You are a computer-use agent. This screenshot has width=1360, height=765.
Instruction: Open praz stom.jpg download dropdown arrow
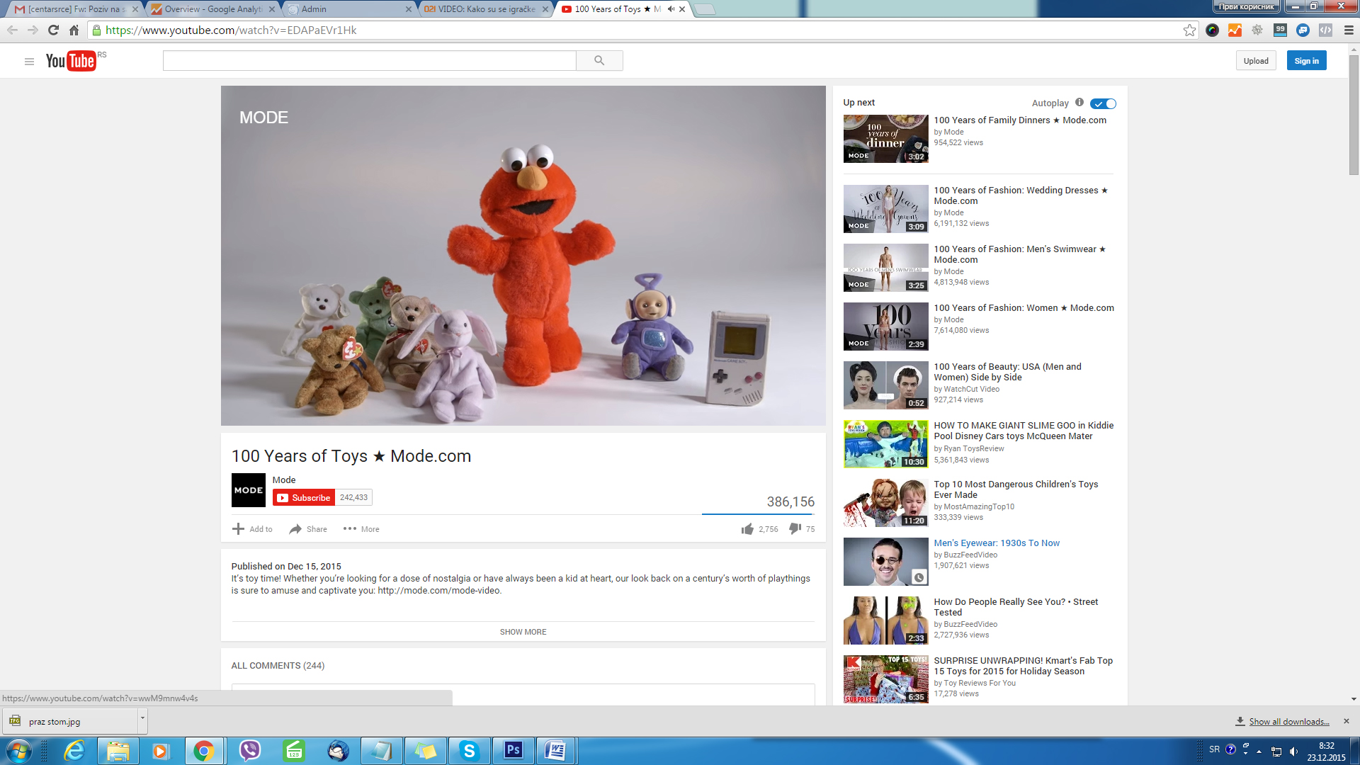142,718
